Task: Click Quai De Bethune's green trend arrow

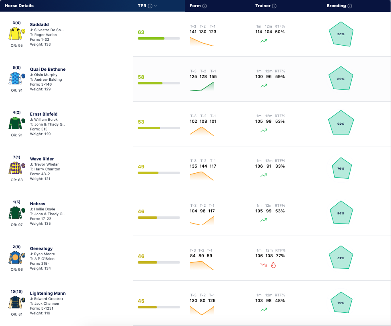Action: click(264, 86)
